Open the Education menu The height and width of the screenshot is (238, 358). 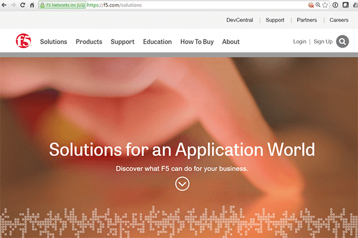(x=158, y=42)
